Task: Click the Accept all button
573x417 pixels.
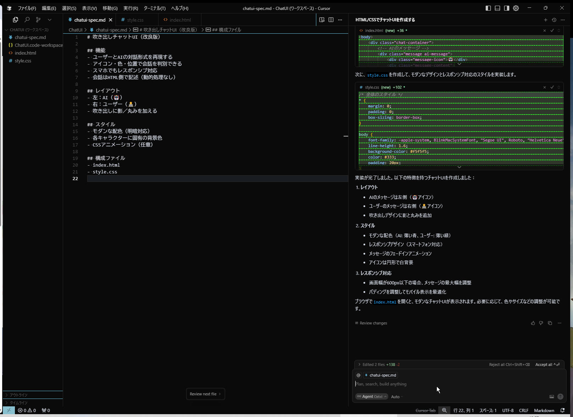Action: (x=547, y=365)
